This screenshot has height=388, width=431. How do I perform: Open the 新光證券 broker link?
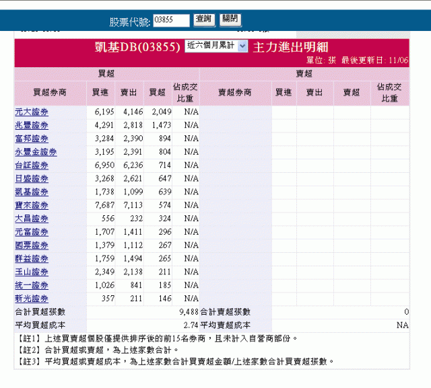tap(32, 299)
